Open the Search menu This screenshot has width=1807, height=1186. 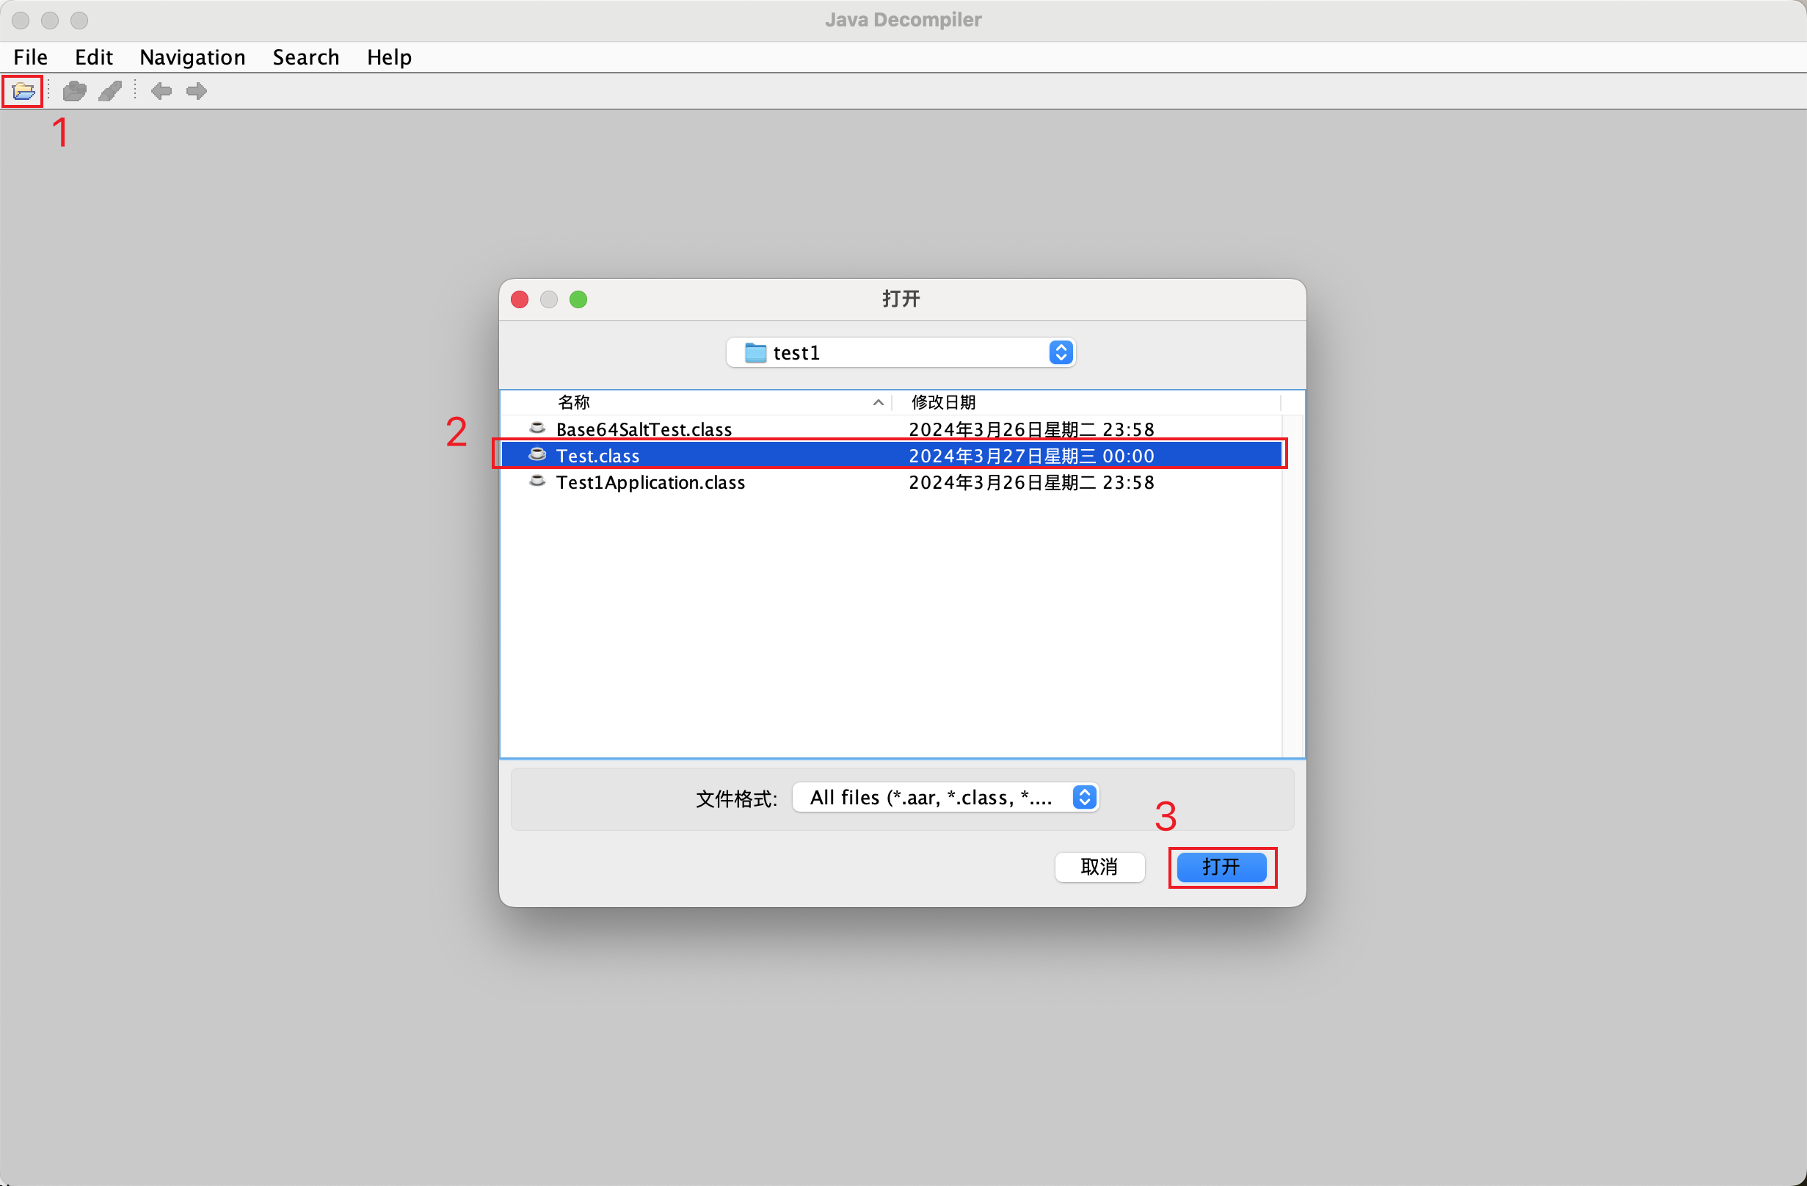pos(305,57)
